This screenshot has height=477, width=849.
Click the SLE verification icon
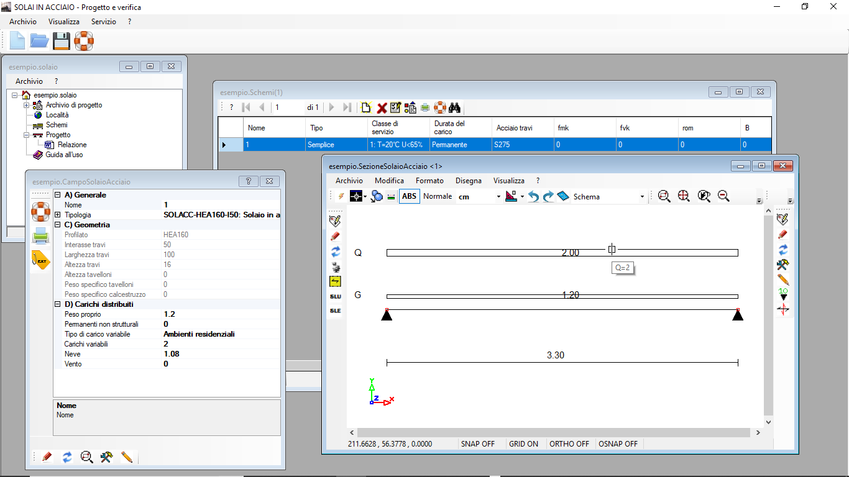pos(335,311)
